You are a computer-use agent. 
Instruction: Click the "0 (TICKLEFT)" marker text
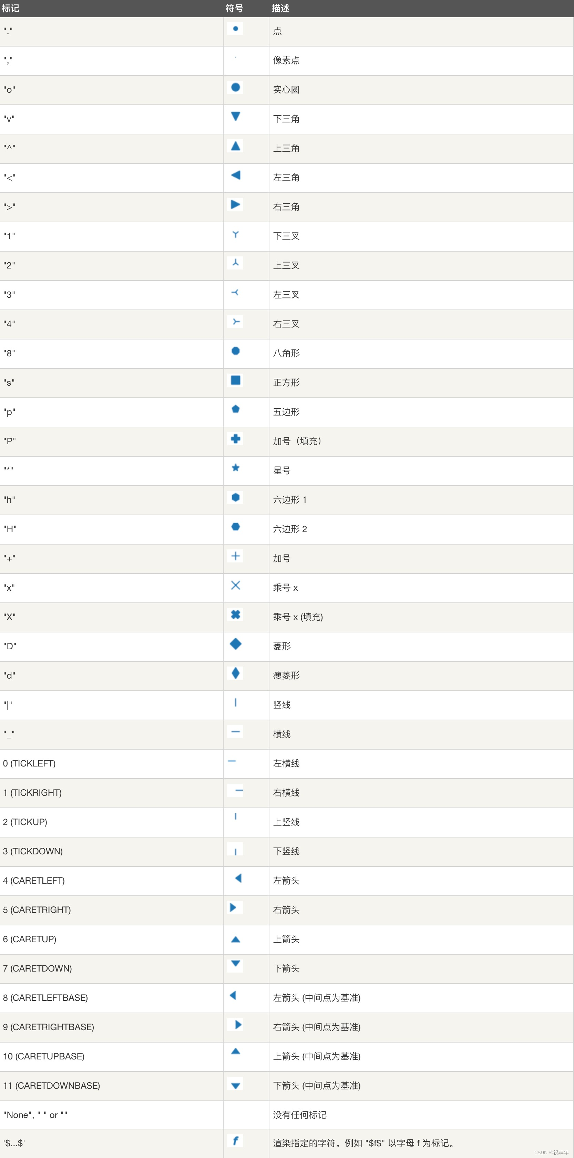tap(29, 763)
